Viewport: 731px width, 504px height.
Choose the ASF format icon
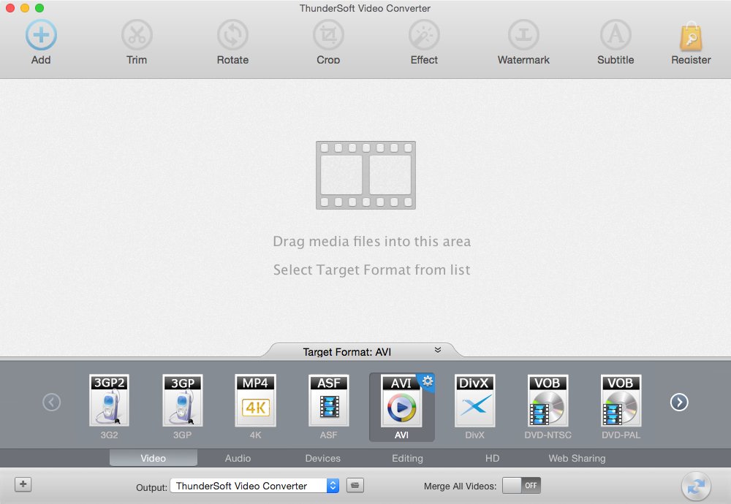(329, 400)
